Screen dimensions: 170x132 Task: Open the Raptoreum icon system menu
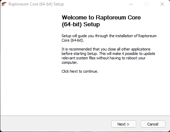pyautogui.click(x=4, y=4)
